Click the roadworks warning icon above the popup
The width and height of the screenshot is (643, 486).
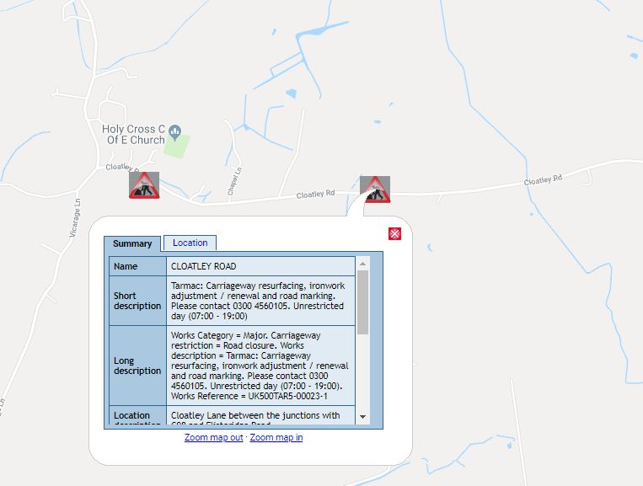[375, 190]
